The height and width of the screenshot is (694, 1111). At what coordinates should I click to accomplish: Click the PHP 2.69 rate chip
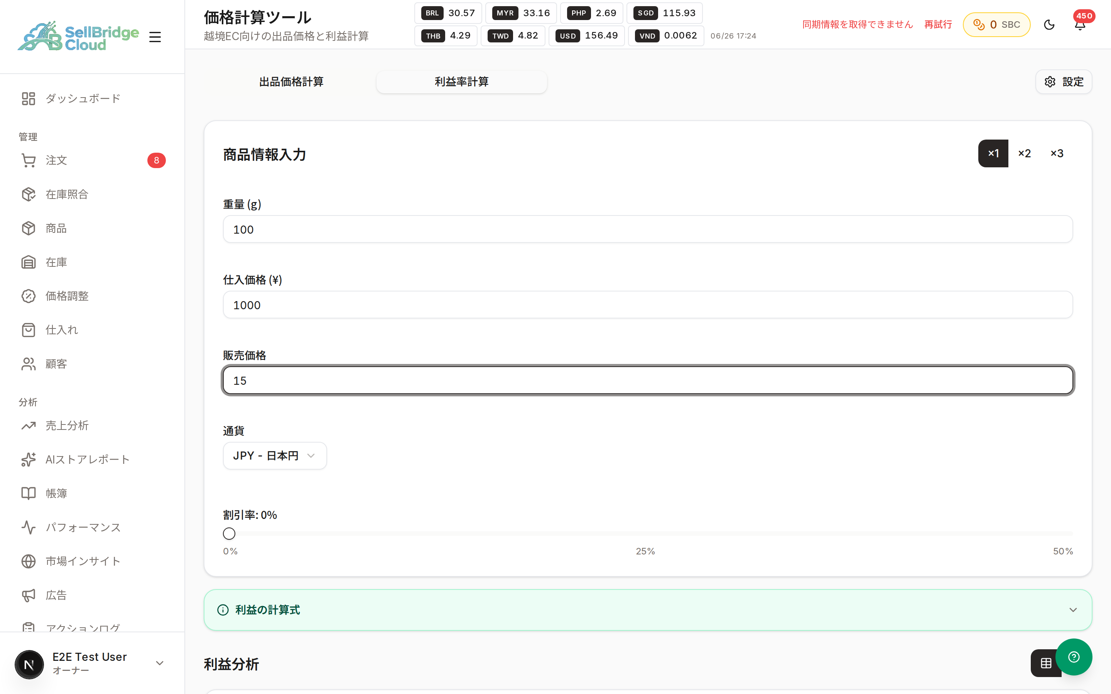592,13
